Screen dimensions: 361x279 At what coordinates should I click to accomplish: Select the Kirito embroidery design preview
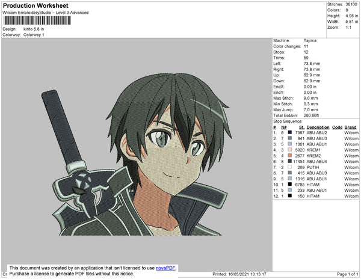(x=137, y=155)
